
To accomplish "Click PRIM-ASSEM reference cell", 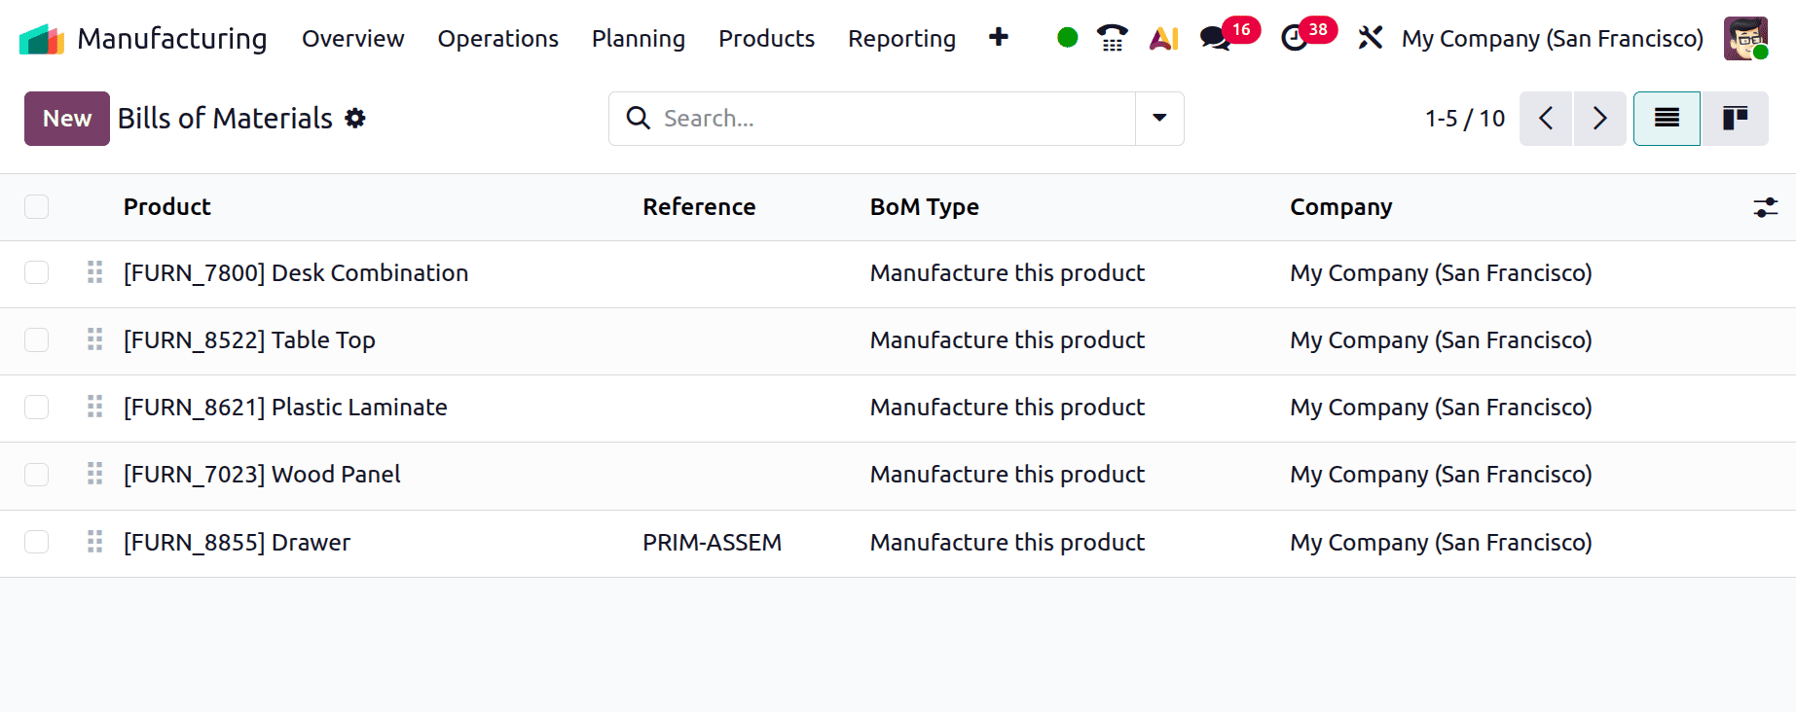I will click(x=712, y=543).
